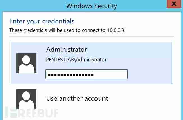Click the PENTESTLAB\Administrator username text
This screenshot has height=120, width=183.
click(76, 59)
